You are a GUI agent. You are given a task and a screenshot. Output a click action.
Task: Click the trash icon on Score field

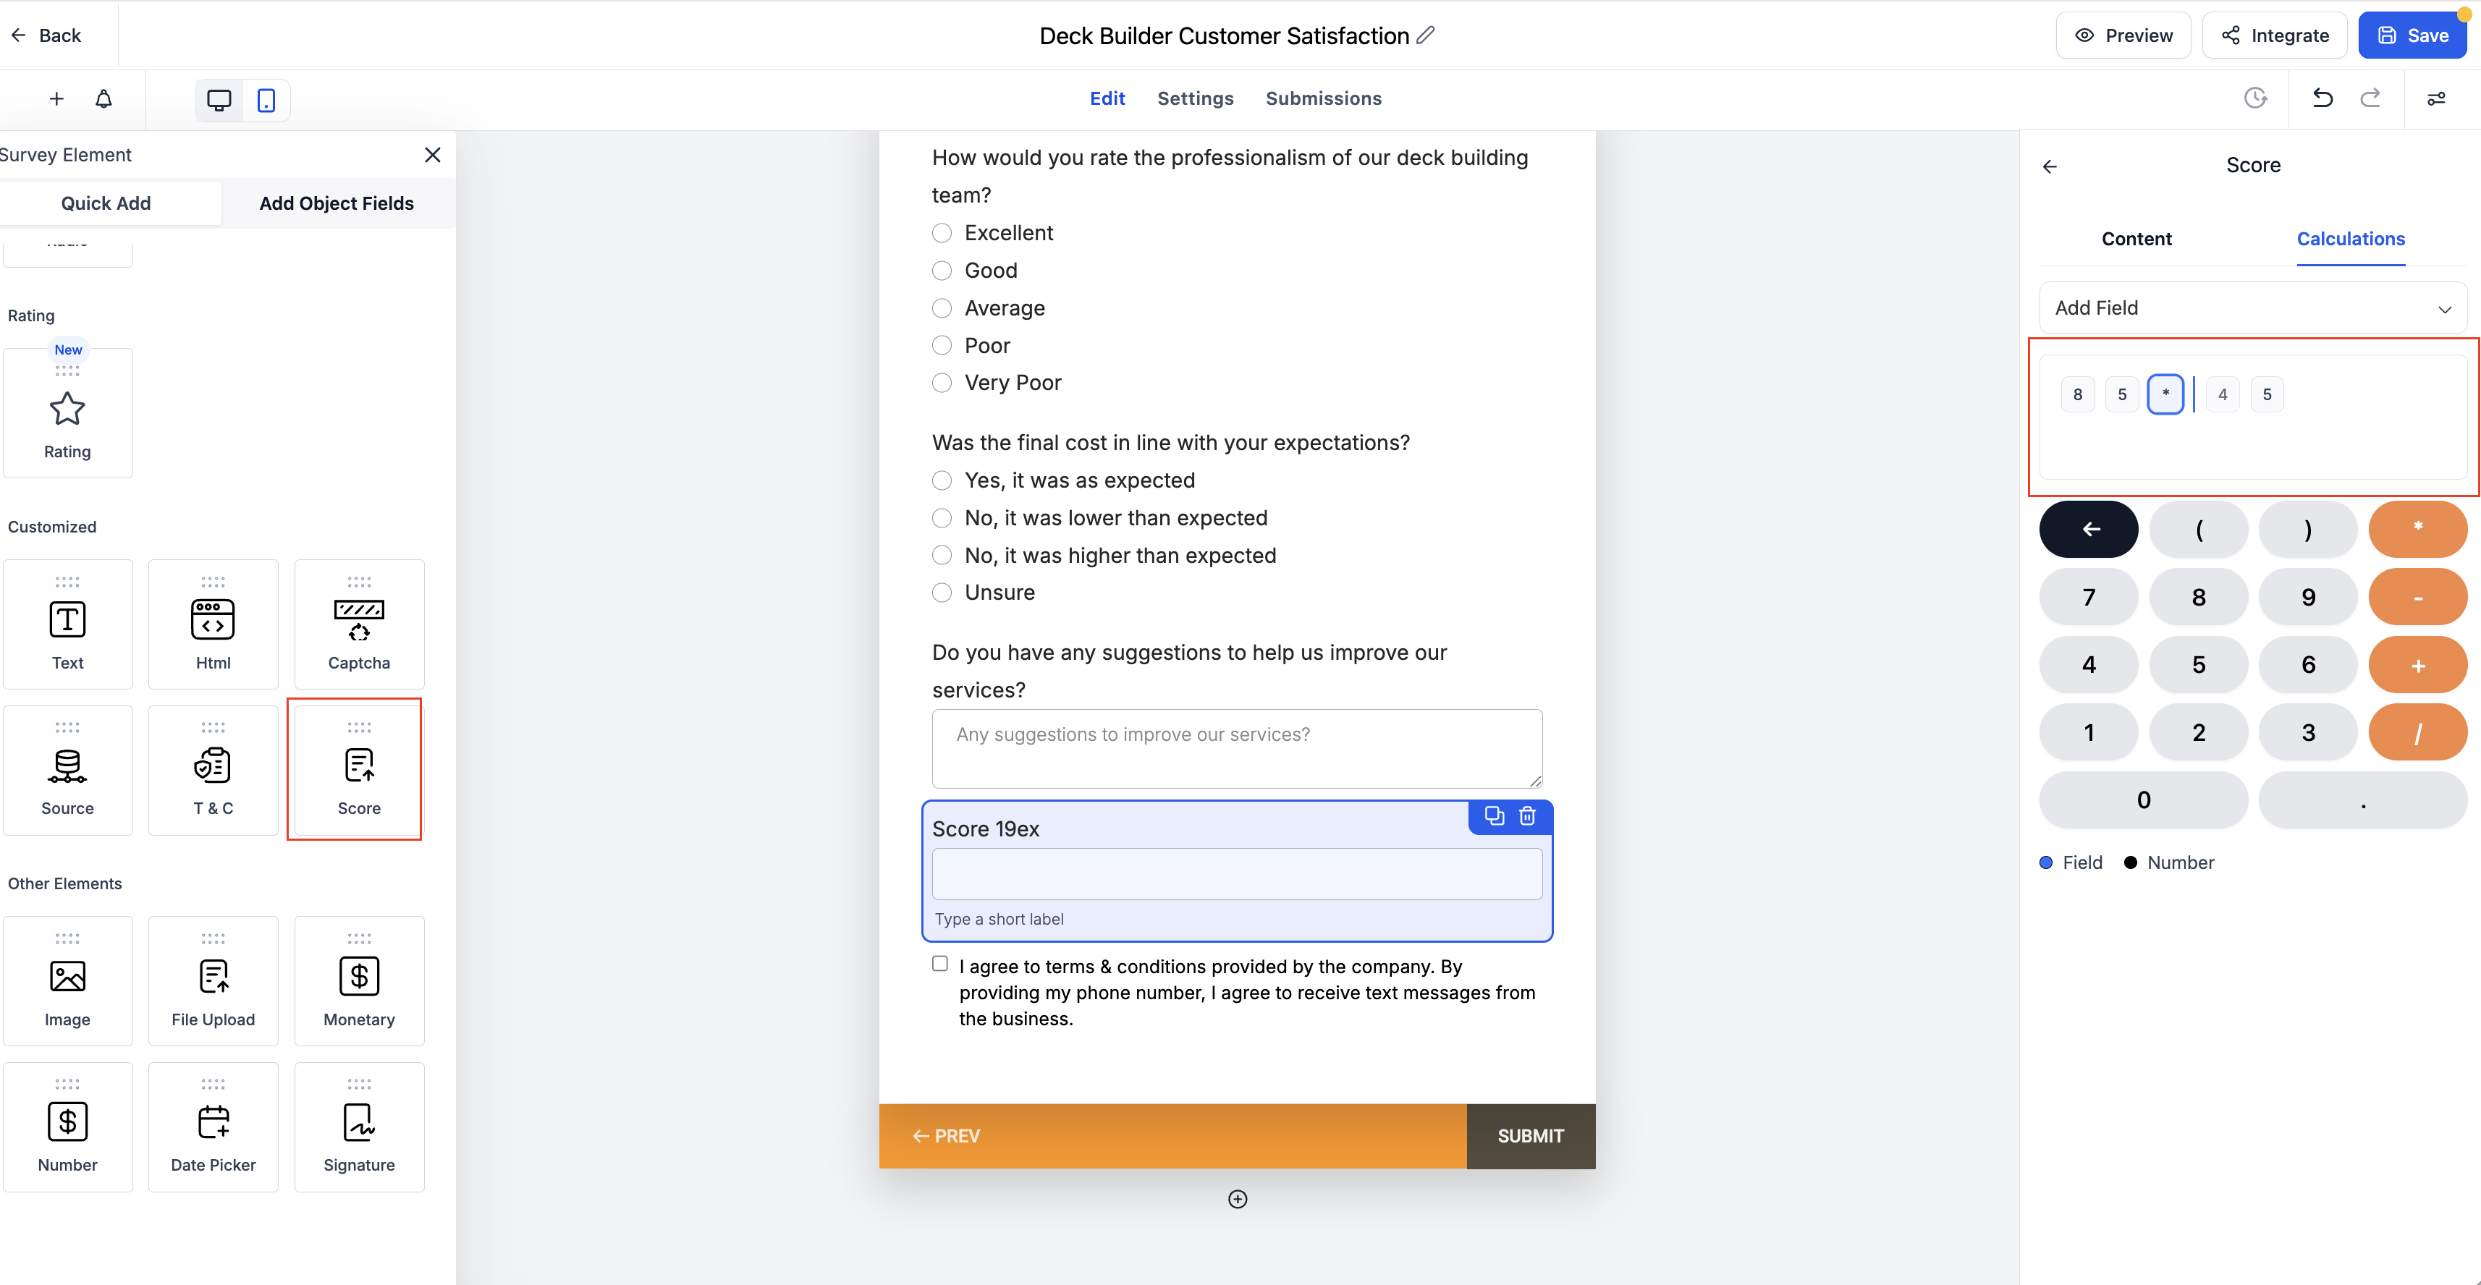[x=1528, y=816]
